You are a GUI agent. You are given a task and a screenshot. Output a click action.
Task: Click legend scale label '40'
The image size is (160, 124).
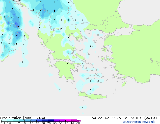point(66,123)
